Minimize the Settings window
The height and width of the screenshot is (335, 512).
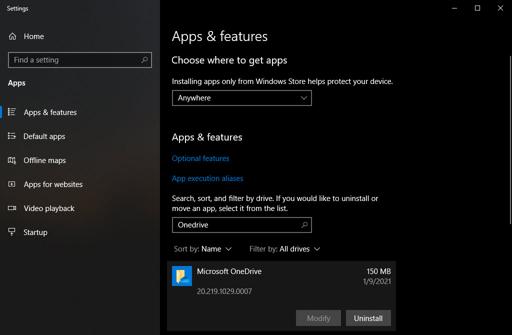point(454,8)
